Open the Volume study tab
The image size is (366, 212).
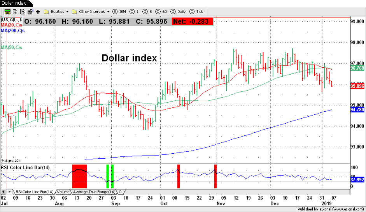tap(63, 192)
